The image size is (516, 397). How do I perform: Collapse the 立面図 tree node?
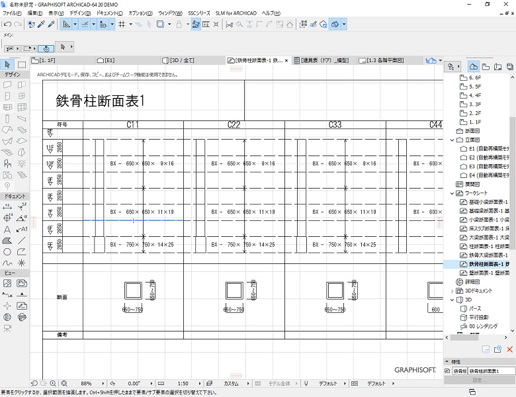pos(452,140)
